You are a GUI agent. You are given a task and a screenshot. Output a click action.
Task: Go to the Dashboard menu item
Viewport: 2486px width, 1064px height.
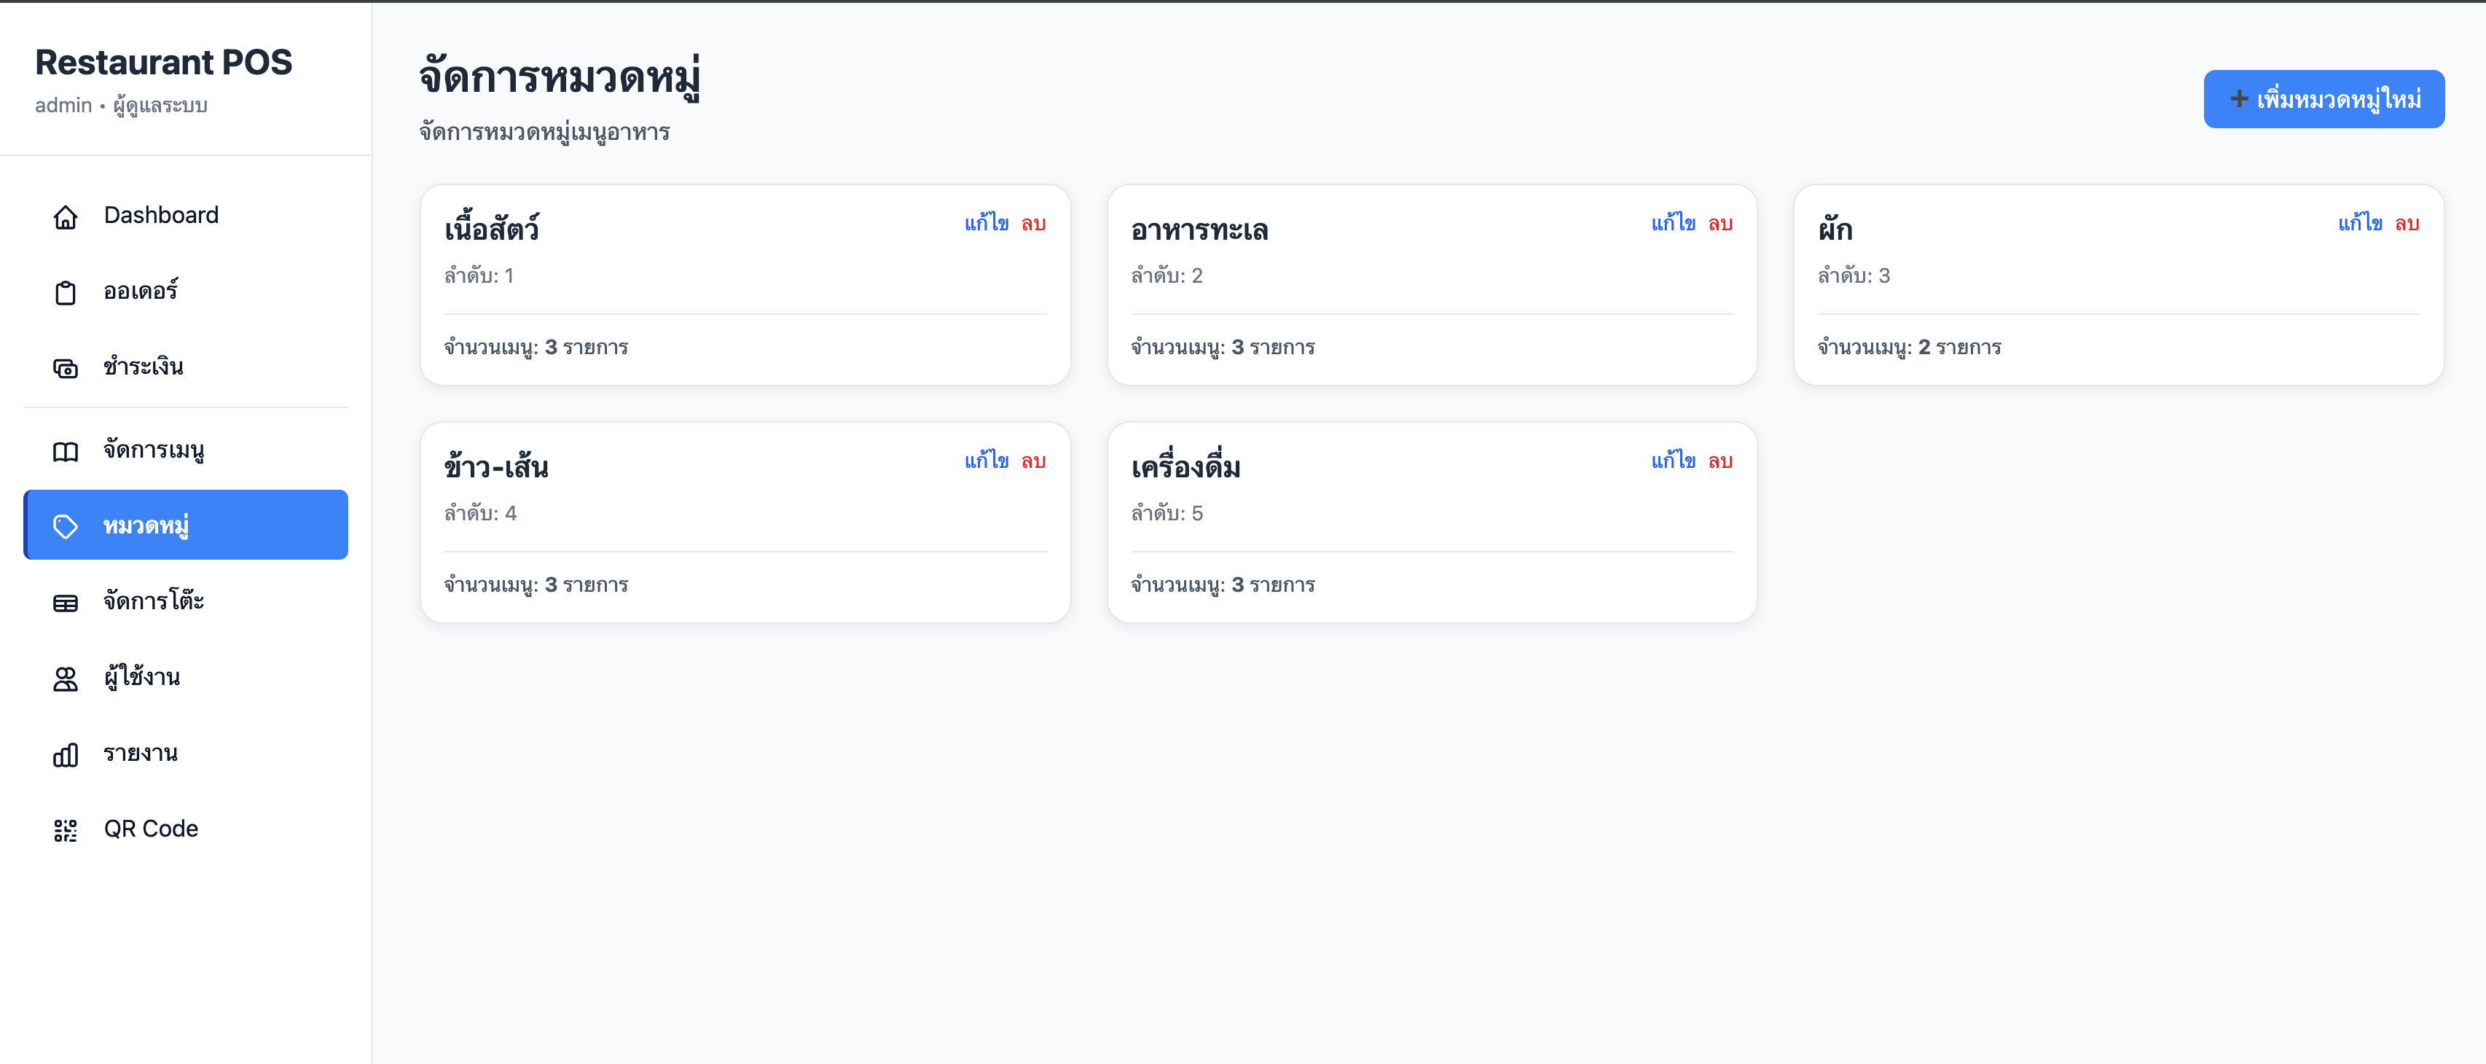tap(161, 215)
